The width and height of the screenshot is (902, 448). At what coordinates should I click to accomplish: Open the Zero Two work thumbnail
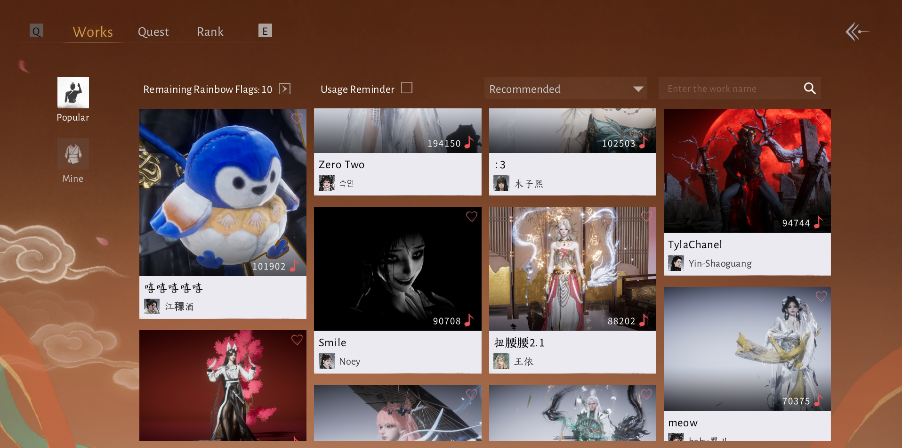(398, 131)
